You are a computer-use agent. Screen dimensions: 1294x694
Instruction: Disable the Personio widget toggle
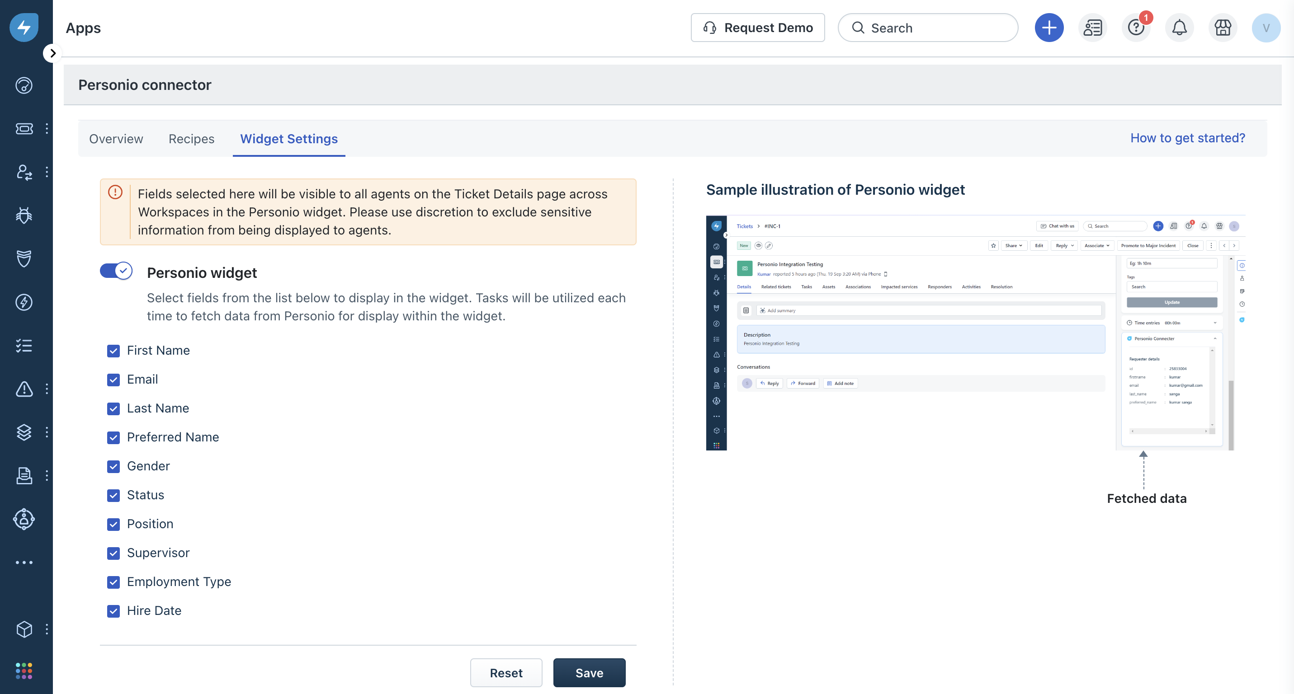tap(116, 271)
